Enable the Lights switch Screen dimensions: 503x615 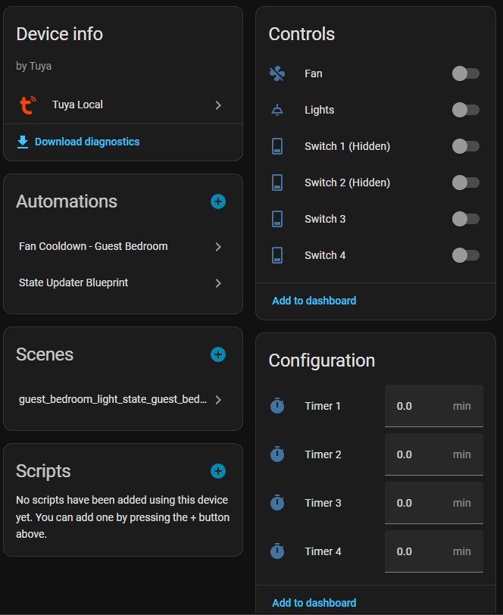[x=465, y=110]
